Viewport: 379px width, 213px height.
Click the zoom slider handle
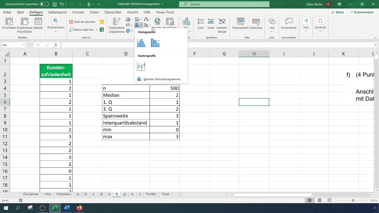[353, 200]
